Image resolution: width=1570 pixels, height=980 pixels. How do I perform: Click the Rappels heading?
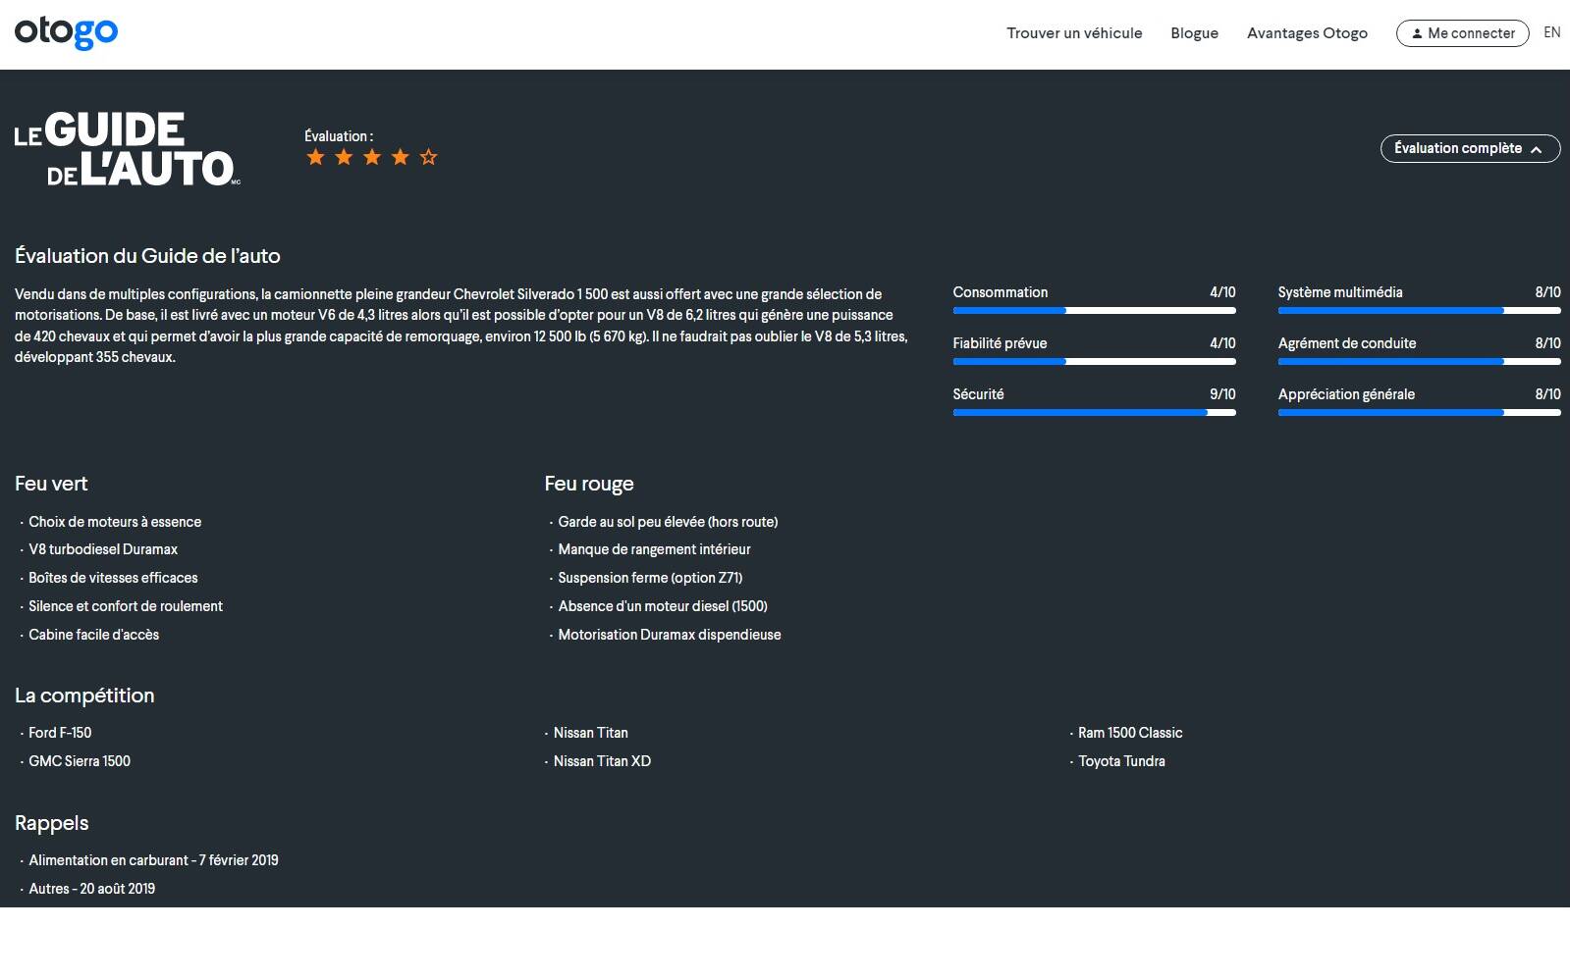click(51, 823)
